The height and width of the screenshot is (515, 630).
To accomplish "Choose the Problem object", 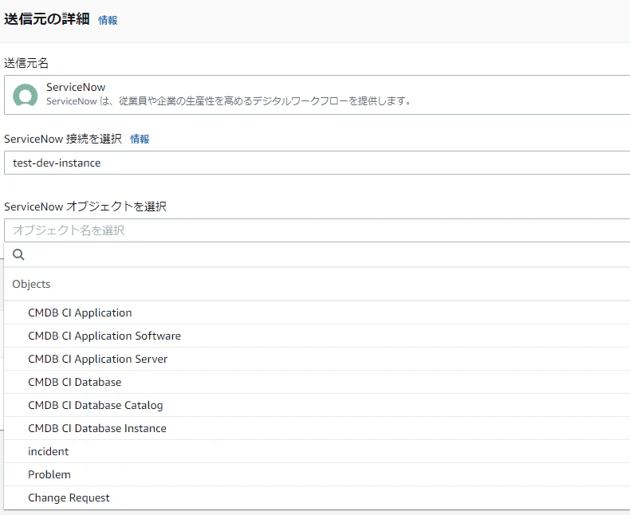I will pos(317,474).
